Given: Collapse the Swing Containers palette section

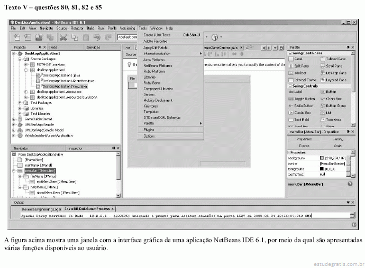Looking at the screenshot, I should pyautogui.click(x=290, y=53).
